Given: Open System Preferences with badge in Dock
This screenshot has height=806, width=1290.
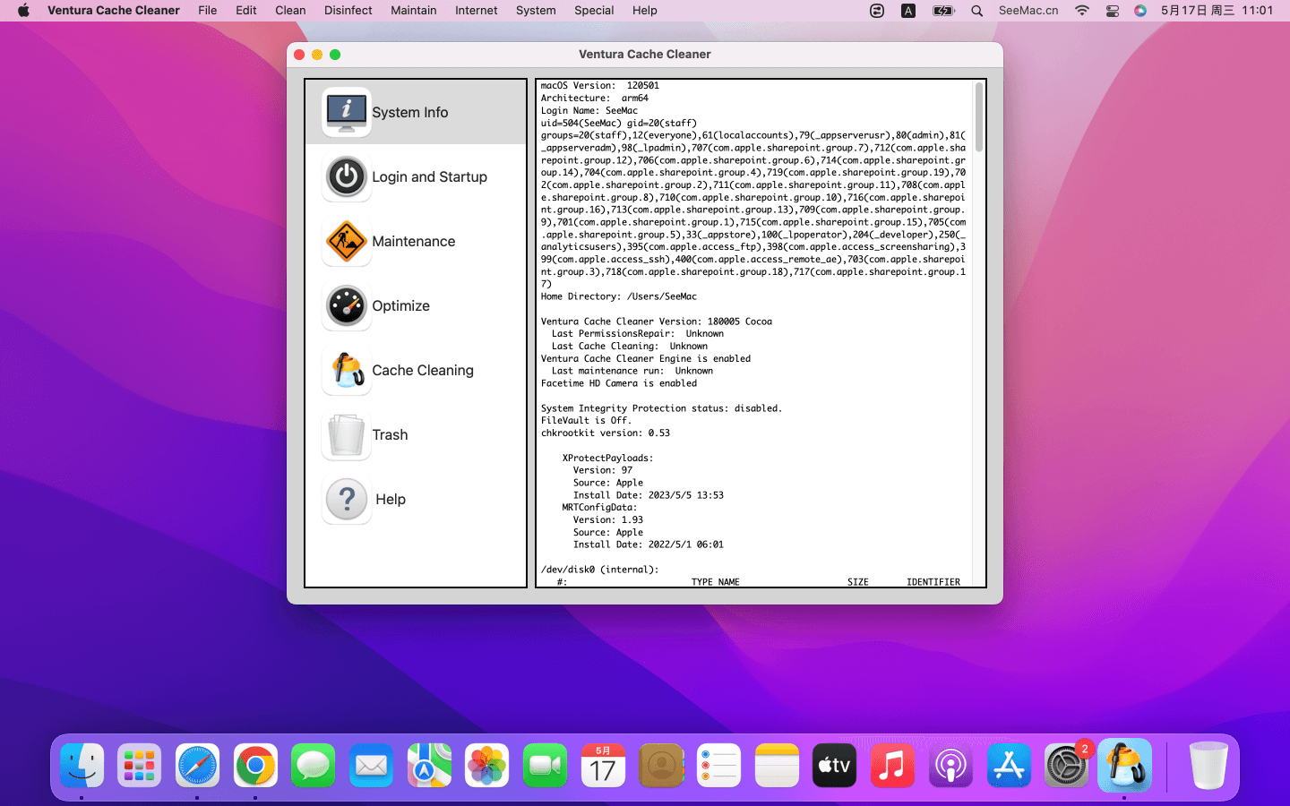Looking at the screenshot, I should [1066, 766].
